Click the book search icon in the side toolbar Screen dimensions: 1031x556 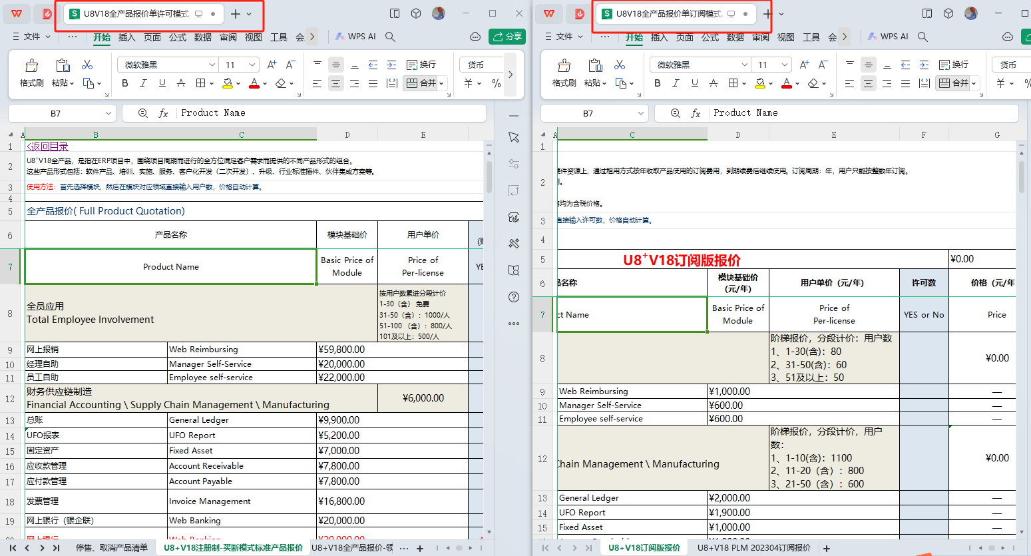(514, 270)
